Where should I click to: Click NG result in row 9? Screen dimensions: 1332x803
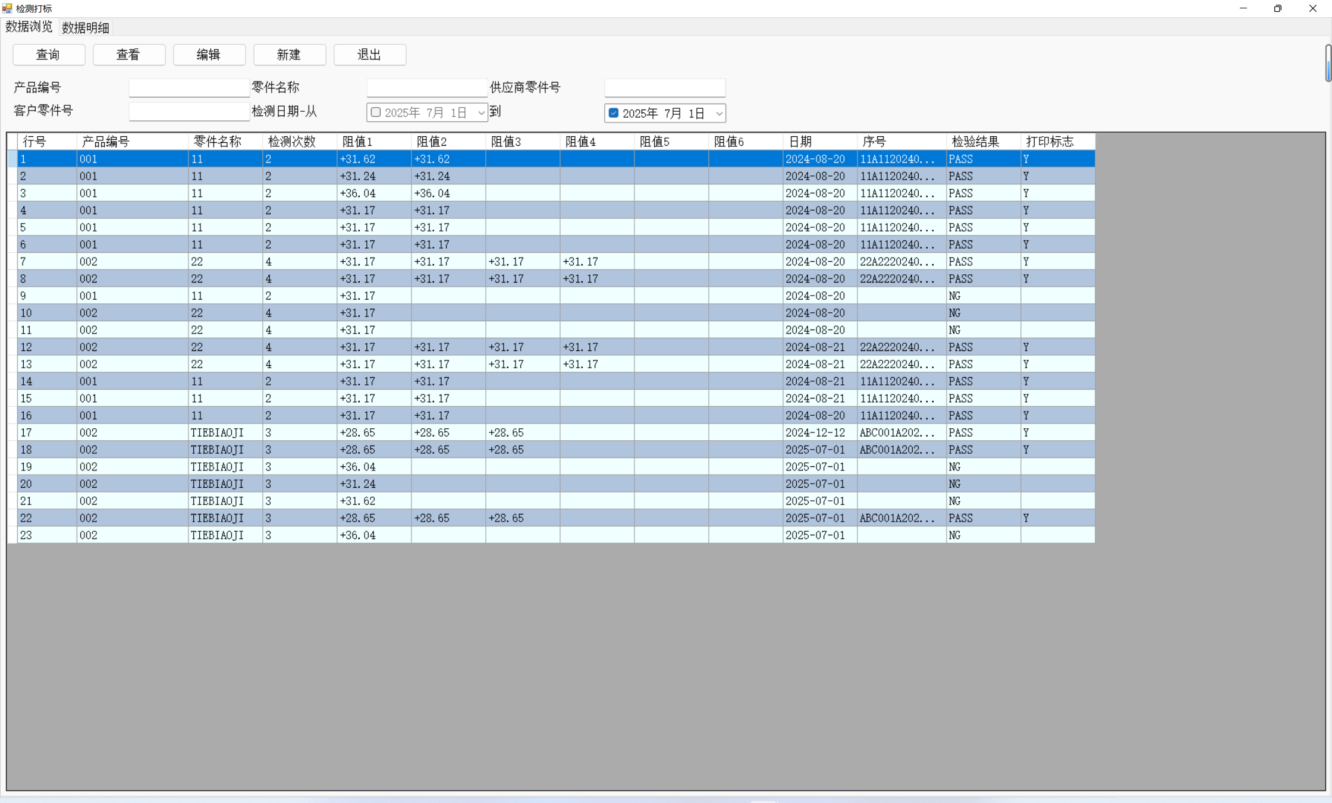984,296
